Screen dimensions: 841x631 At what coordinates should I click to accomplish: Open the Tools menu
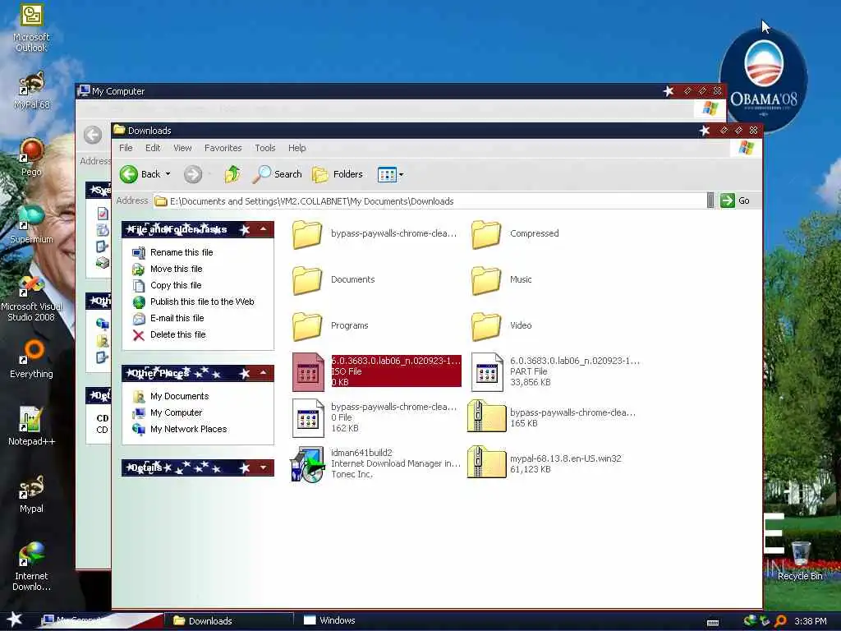[x=265, y=148]
